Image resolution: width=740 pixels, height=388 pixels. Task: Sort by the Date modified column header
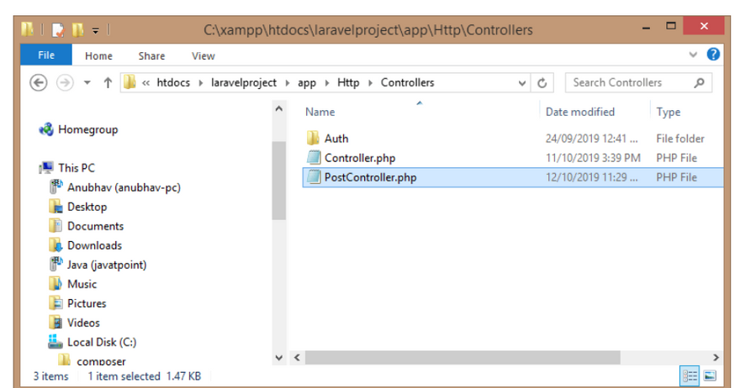(580, 112)
